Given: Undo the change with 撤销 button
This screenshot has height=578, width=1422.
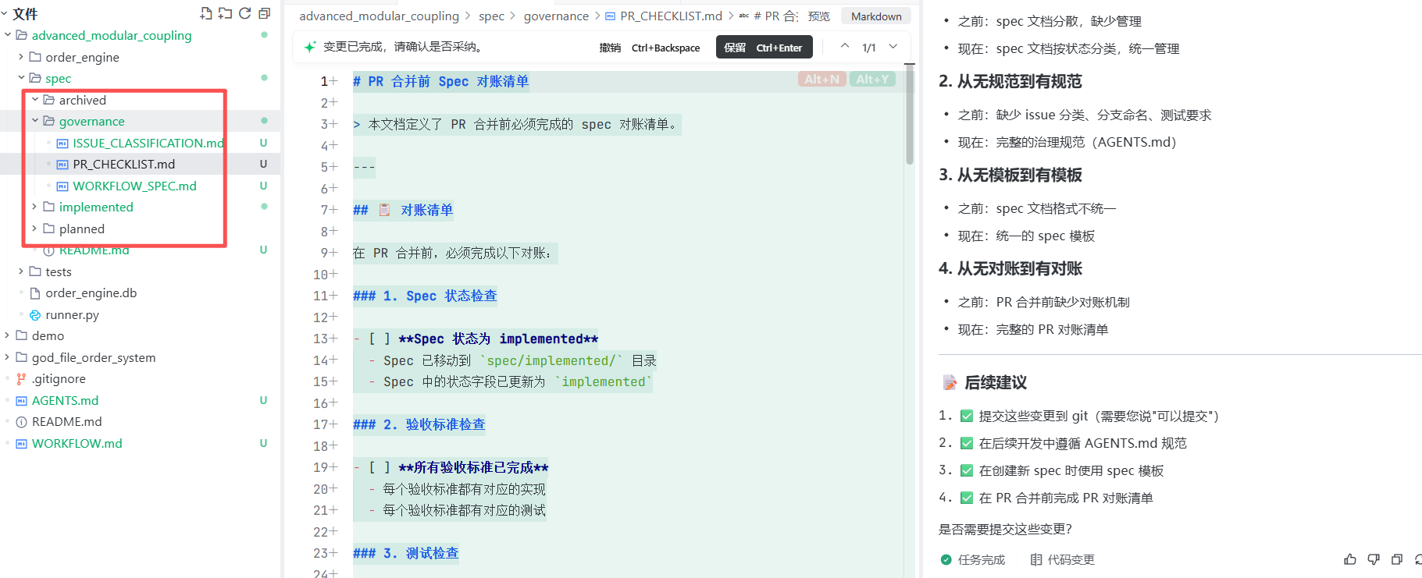Looking at the screenshot, I should pyautogui.click(x=650, y=48).
